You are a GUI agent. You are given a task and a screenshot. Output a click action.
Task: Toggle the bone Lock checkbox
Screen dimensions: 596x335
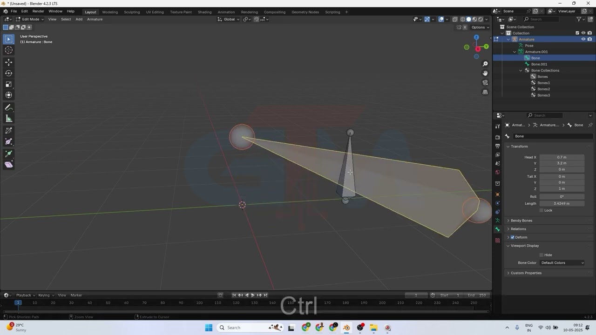[542, 210]
